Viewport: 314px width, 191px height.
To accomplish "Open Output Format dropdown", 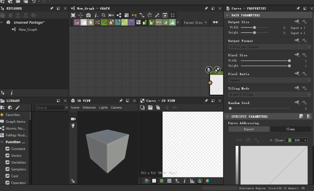I will coord(270,47).
